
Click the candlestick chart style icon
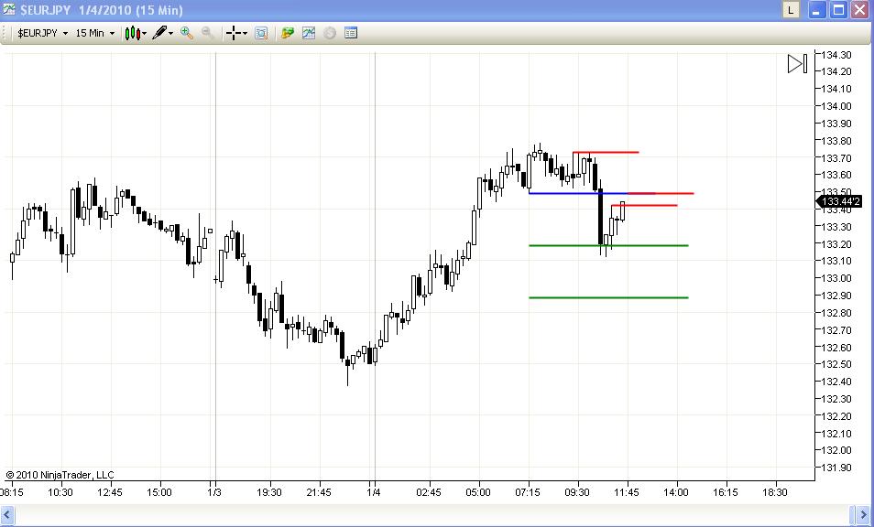tap(132, 33)
